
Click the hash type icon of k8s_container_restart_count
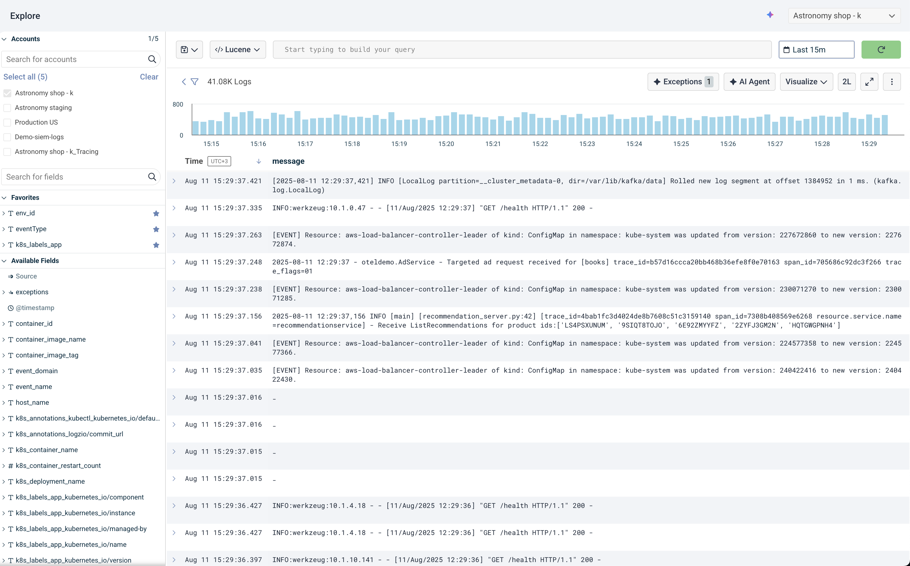tap(11, 466)
